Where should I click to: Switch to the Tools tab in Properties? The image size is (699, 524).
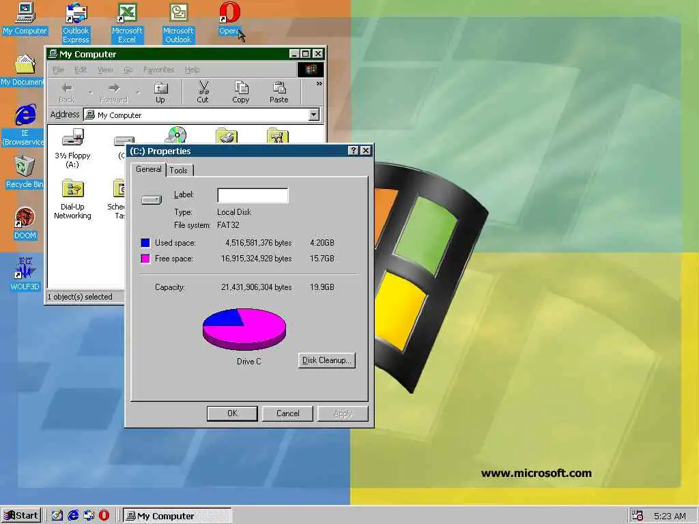(x=179, y=170)
